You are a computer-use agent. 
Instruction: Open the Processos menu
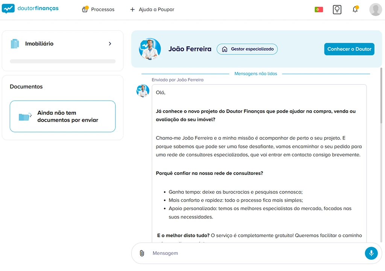98,9
